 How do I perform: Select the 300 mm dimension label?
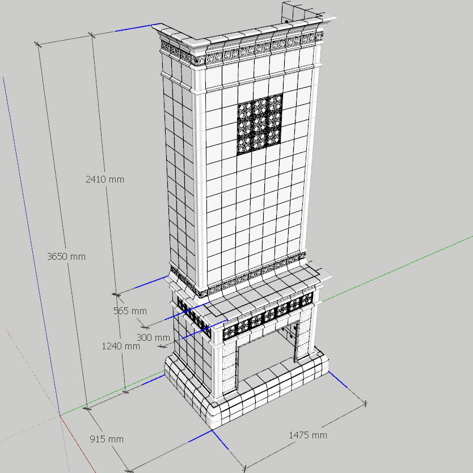point(153,337)
